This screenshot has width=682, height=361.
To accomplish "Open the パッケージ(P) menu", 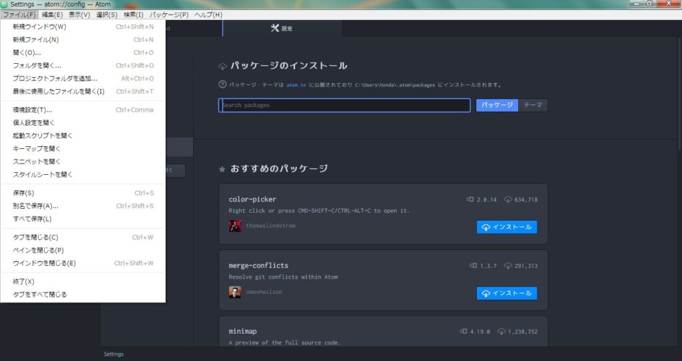I will pyautogui.click(x=169, y=15).
